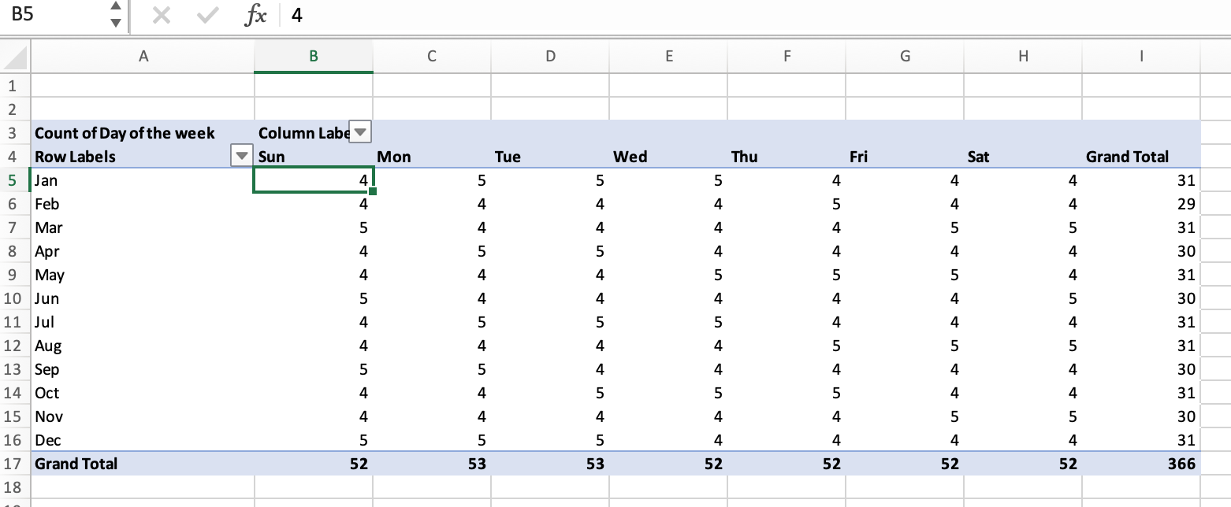Select Feb's count under the Sun column

(315, 203)
